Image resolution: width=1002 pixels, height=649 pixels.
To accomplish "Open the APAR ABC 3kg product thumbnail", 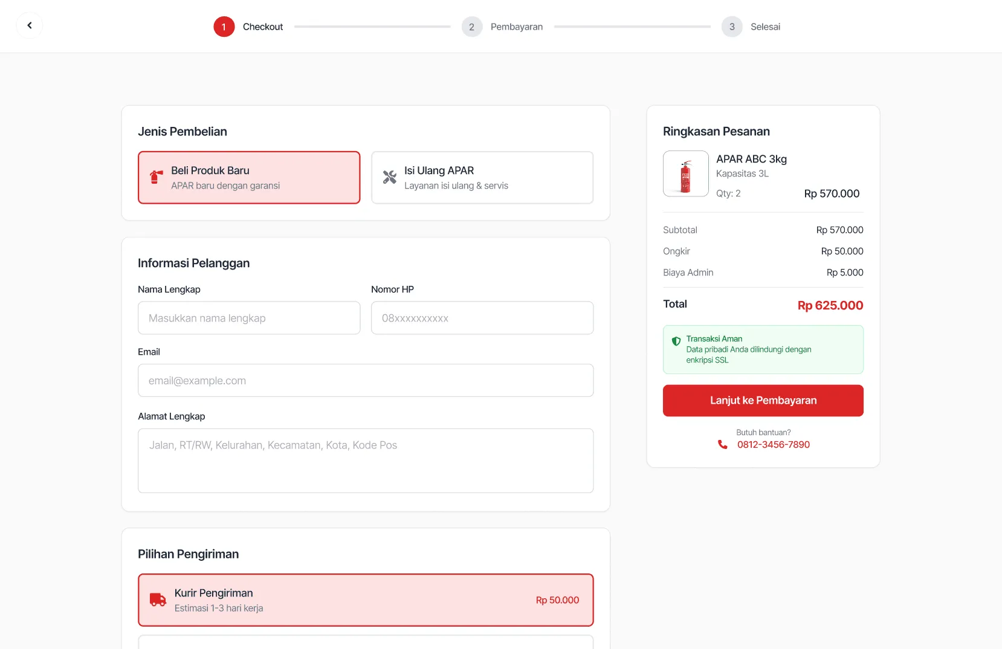I will click(686, 173).
